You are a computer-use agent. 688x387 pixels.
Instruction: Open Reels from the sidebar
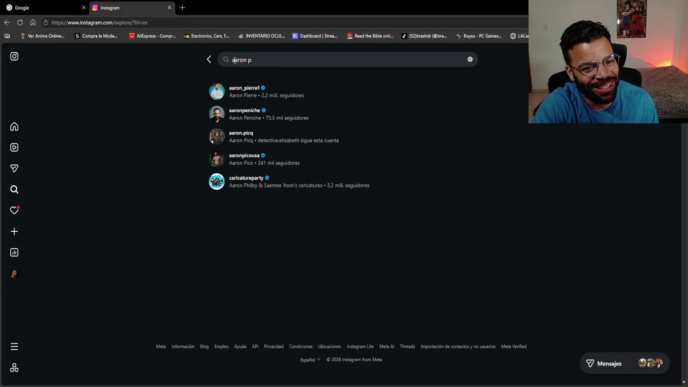[x=15, y=147]
